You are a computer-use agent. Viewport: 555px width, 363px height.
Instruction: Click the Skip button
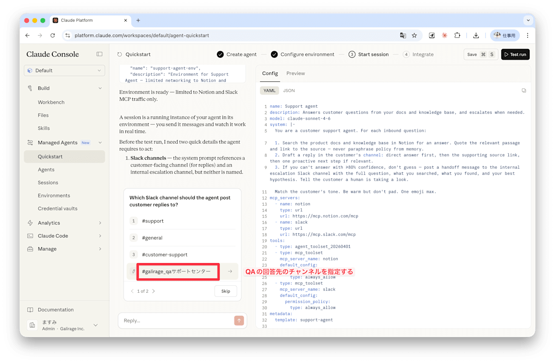226,291
